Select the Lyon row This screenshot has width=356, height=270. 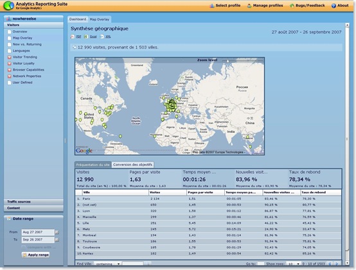point(208,211)
